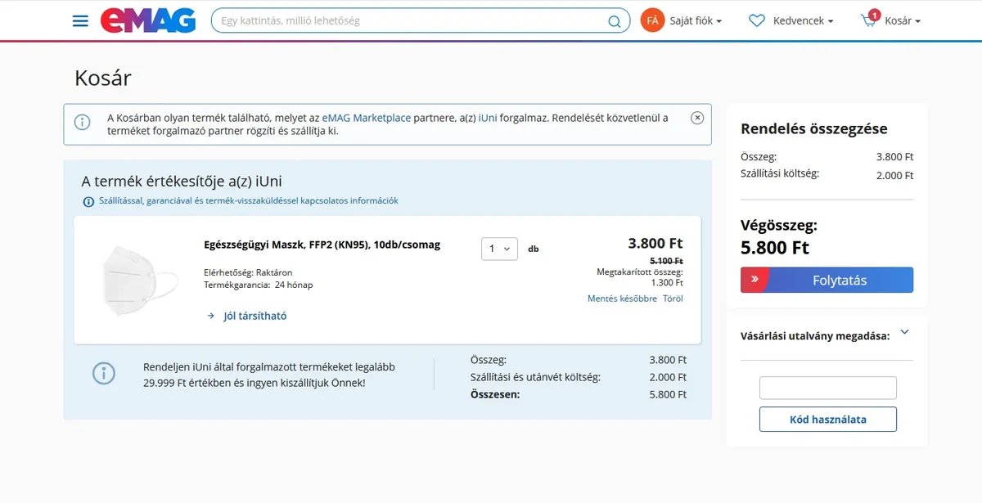Change product quantity dropdown
This screenshot has width=982, height=503.
click(x=499, y=249)
